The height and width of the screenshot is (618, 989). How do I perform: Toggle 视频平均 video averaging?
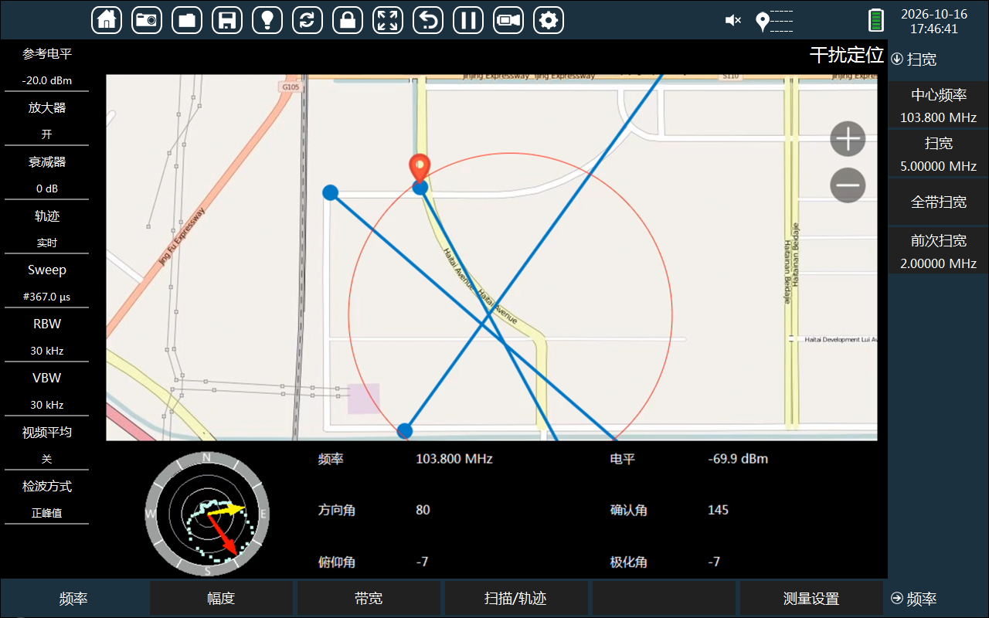click(47, 445)
